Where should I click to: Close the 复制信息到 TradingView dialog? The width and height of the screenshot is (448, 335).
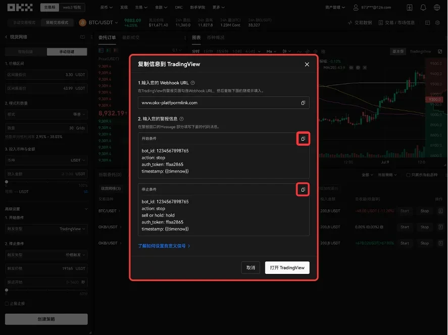[307, 65]
